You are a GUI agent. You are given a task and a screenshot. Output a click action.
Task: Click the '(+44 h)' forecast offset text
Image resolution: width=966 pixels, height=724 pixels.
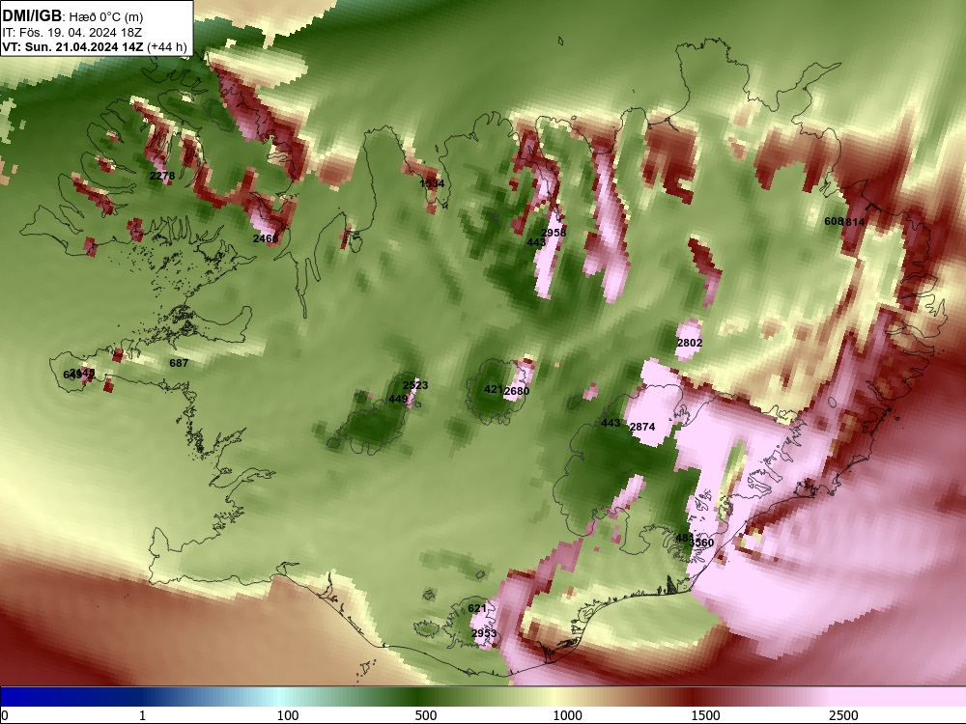click(167, 46)
